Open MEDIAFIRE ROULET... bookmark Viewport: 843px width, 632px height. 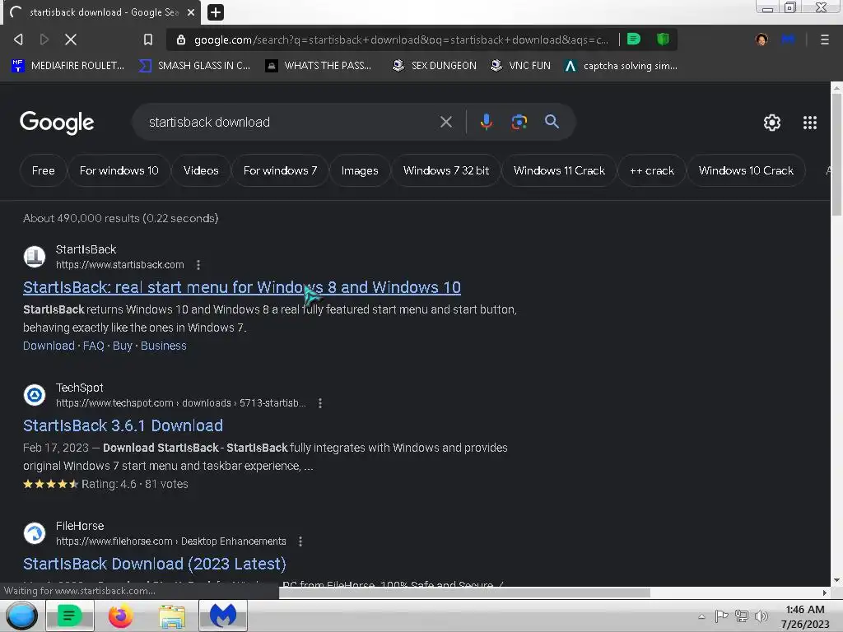68,66
